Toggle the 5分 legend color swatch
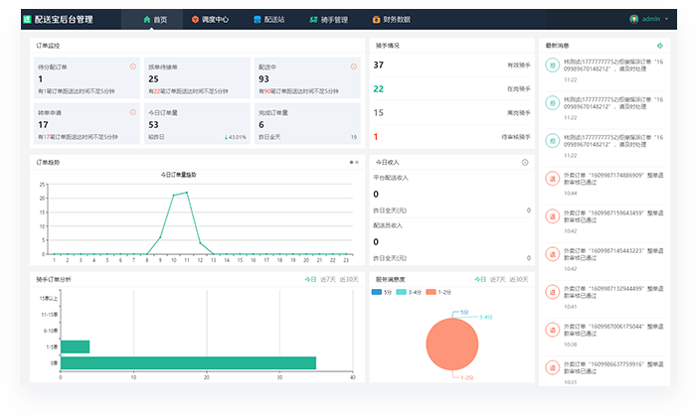The width and height of the screenshot is (698, 419). 378,292
